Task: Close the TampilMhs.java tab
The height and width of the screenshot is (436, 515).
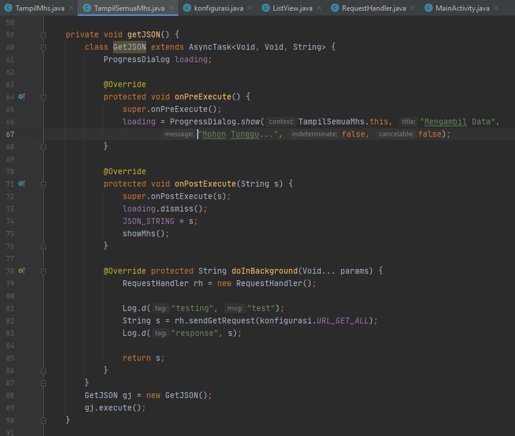Action: [71, 8]
